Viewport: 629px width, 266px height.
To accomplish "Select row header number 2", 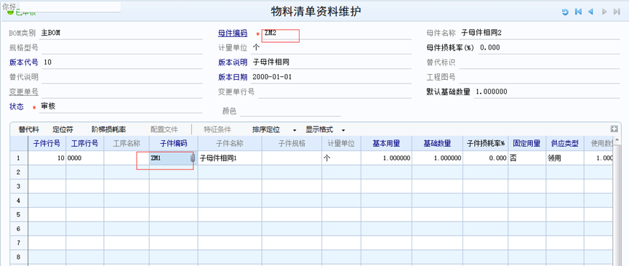I will pyautogui.click(x=18, y=172).
